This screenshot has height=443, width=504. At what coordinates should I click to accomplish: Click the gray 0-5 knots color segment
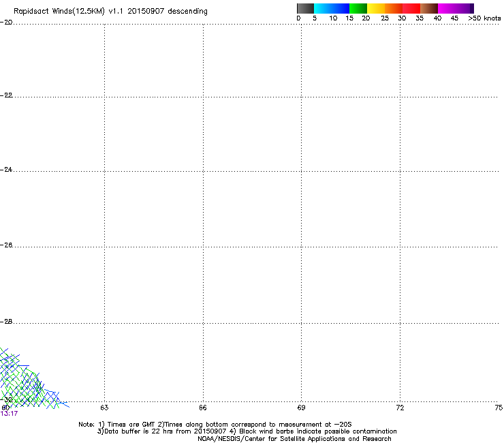click(305, 8)
